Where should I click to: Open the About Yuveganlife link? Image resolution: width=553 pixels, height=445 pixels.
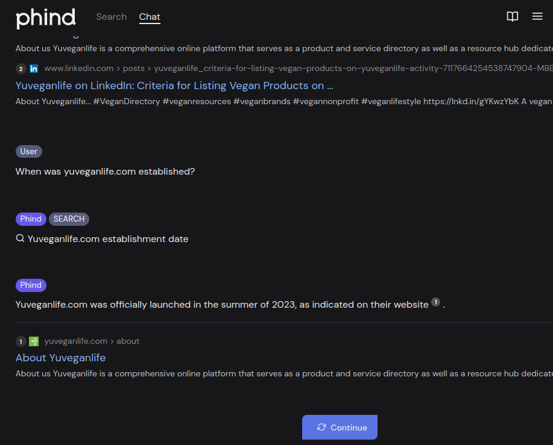tap(61, 358)
